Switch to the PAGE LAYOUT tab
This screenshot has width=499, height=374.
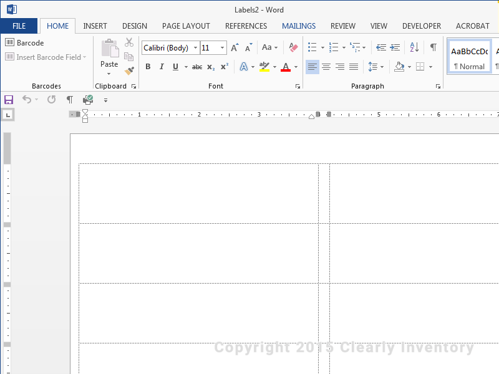[186, 26]
